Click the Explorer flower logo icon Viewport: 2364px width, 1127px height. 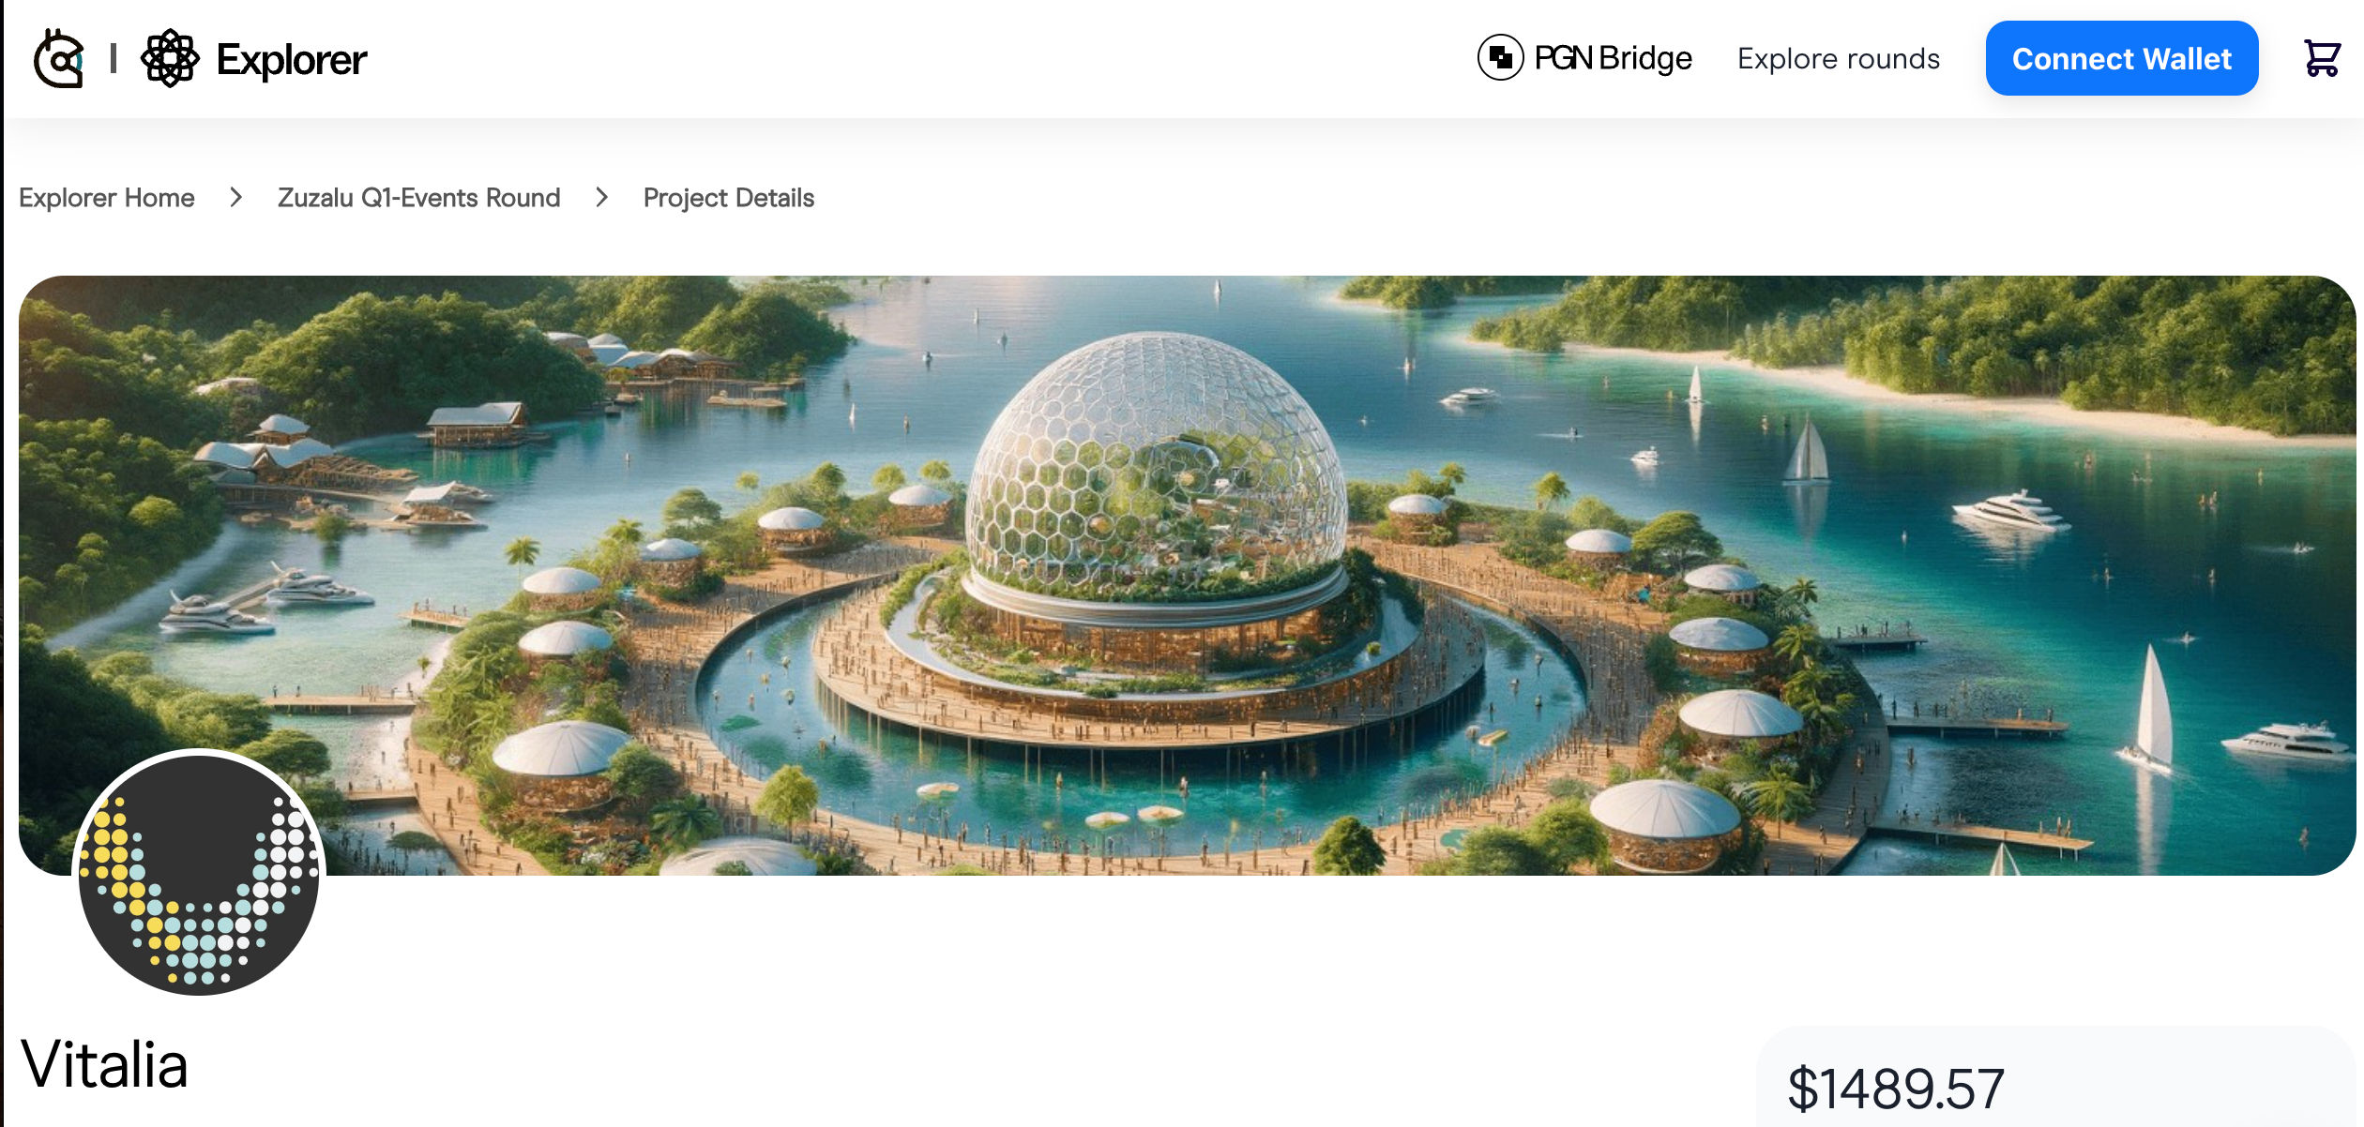point(170,58)
